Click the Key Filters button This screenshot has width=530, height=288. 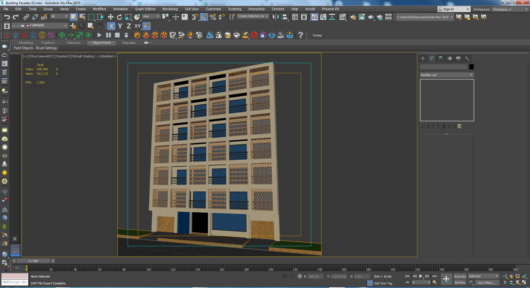[486, 283]
